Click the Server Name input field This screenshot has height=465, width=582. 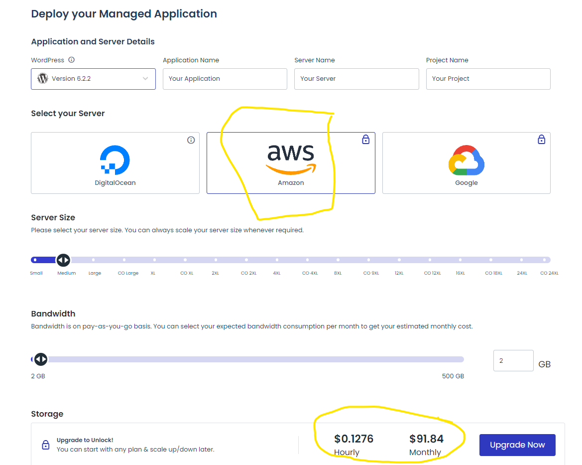coord(356,79)
